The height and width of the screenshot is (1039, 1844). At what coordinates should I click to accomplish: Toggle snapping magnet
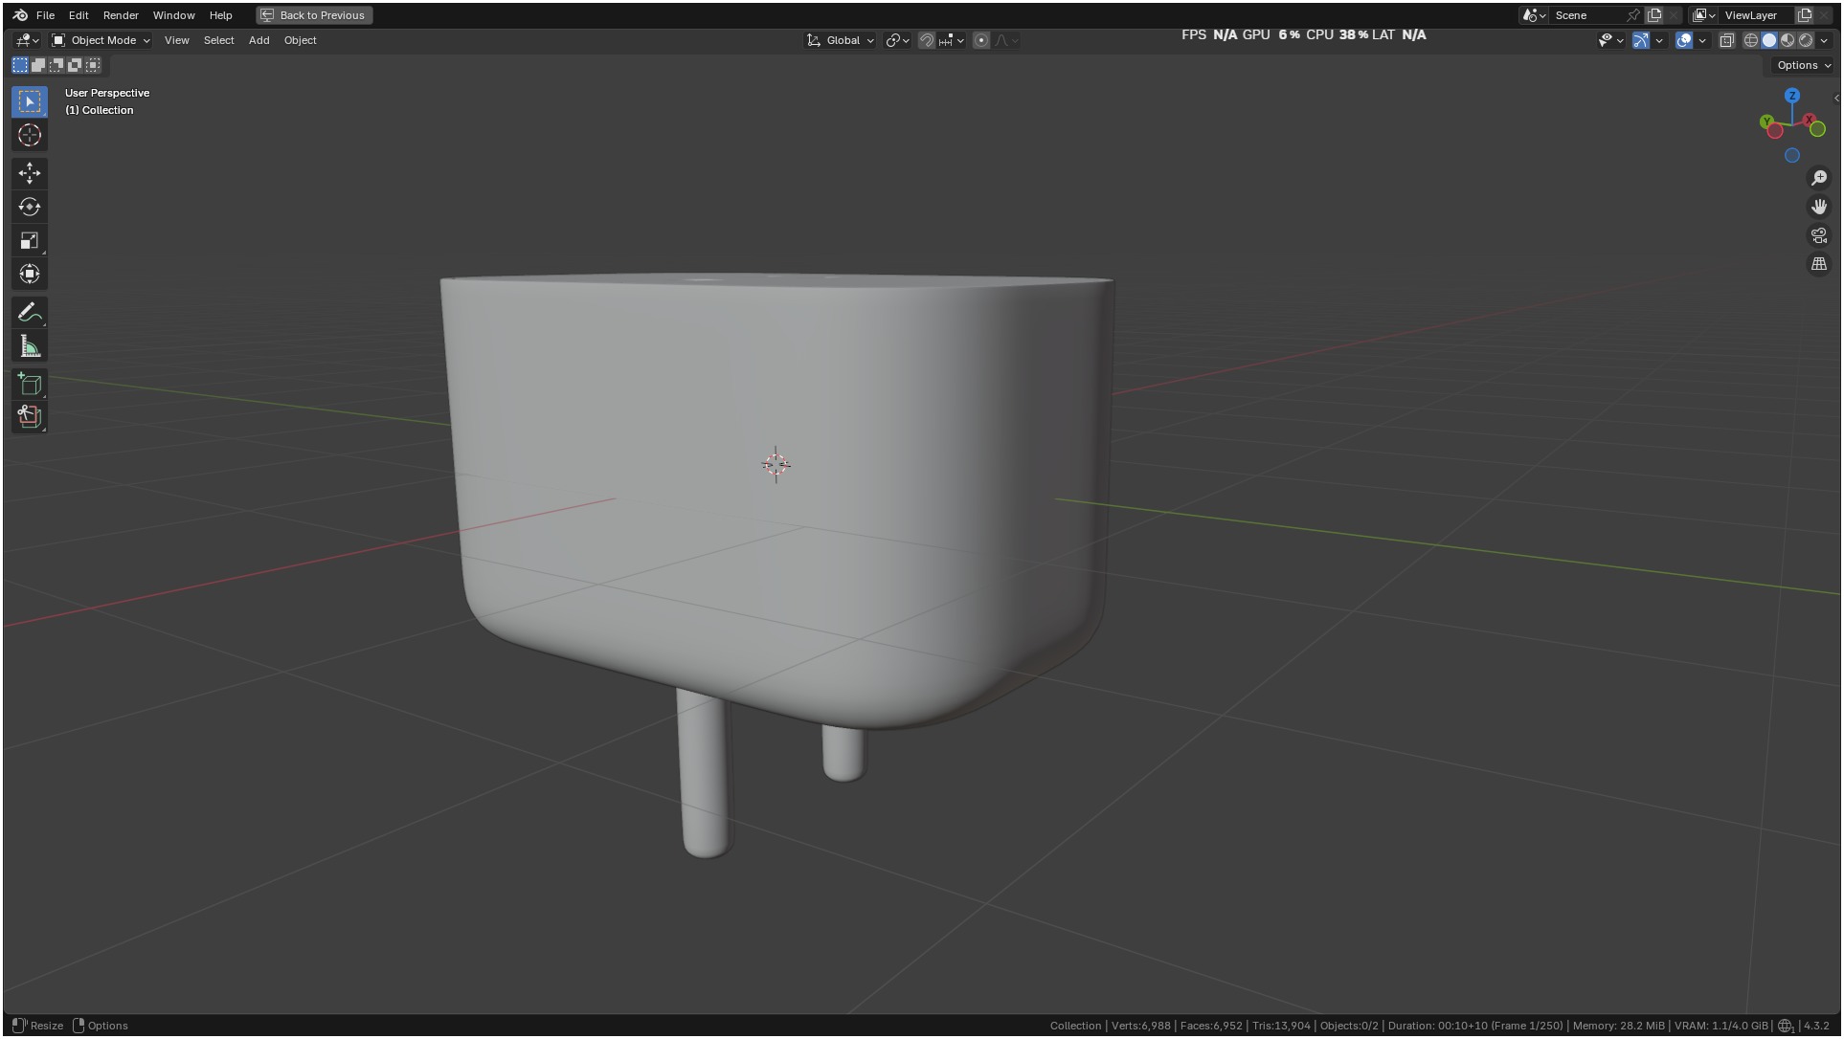click(x=927, y=40)
